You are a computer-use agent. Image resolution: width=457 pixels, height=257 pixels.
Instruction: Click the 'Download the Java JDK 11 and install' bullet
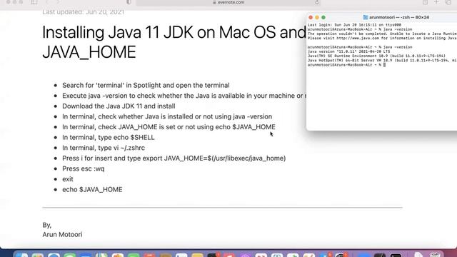point(119,106)
